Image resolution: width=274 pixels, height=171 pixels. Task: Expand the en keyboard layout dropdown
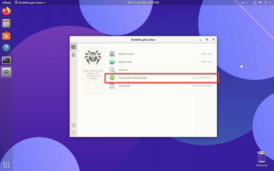244,3
